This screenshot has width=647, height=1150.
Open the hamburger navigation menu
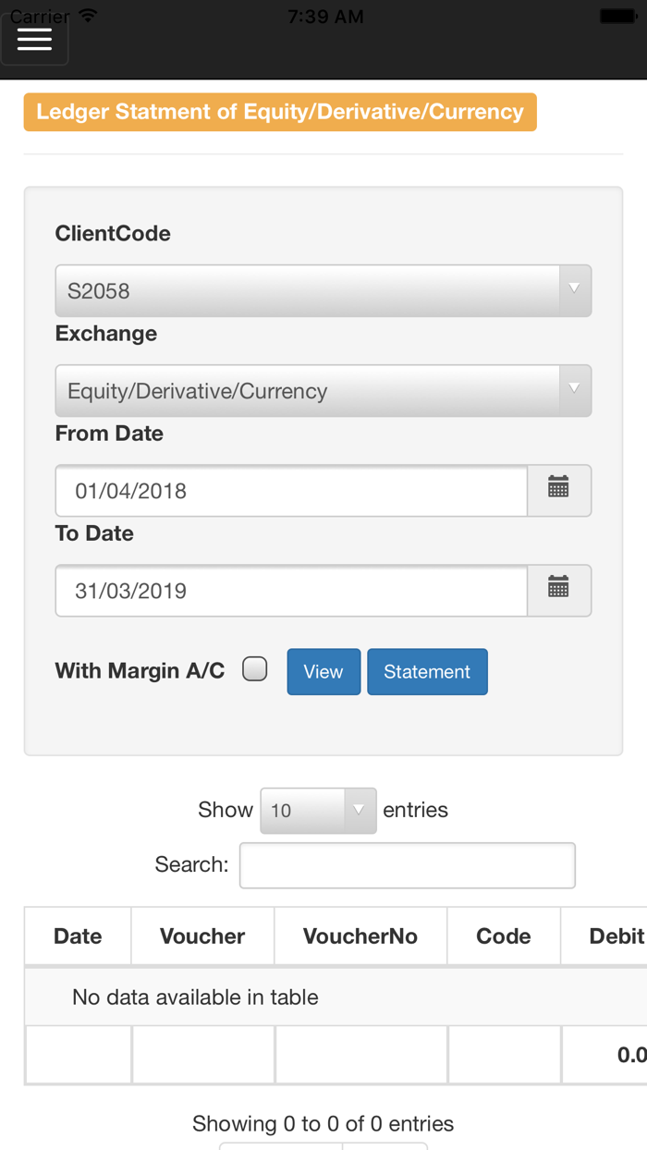coord(34,38)
